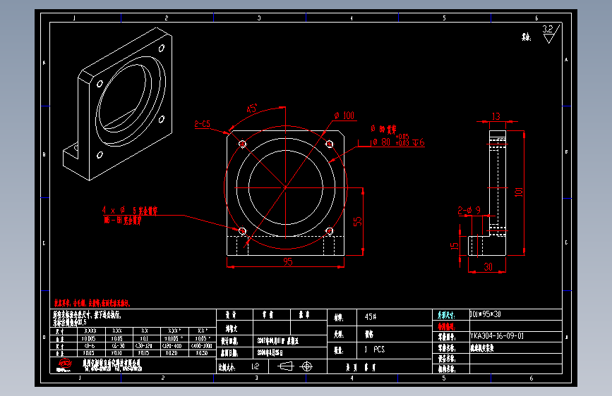The height and width of the screenshot is (396, 612).
Task: Click the red label in the right title block
Action: (446, 327)
